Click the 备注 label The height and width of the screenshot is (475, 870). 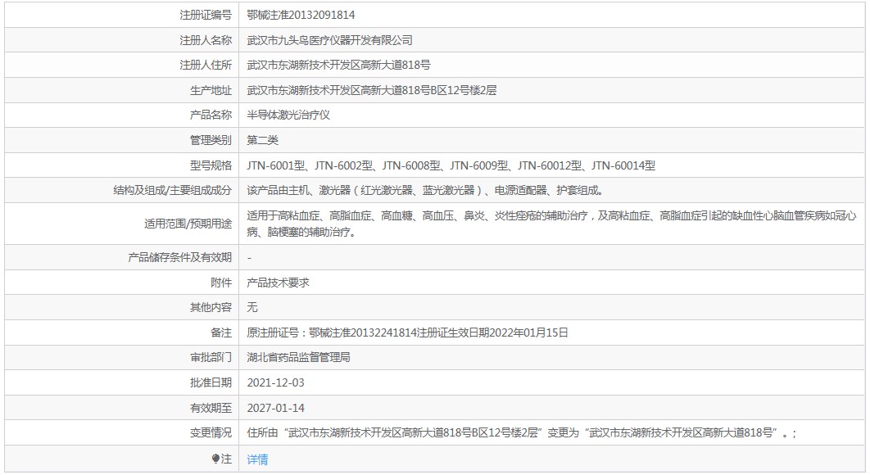[x=221, y=332]
